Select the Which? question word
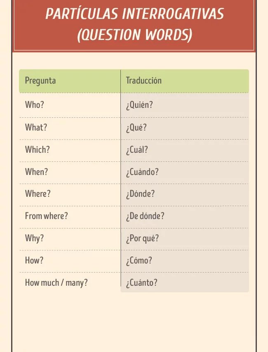The width and height of the screenshot is (268, 352). (38, 149)
